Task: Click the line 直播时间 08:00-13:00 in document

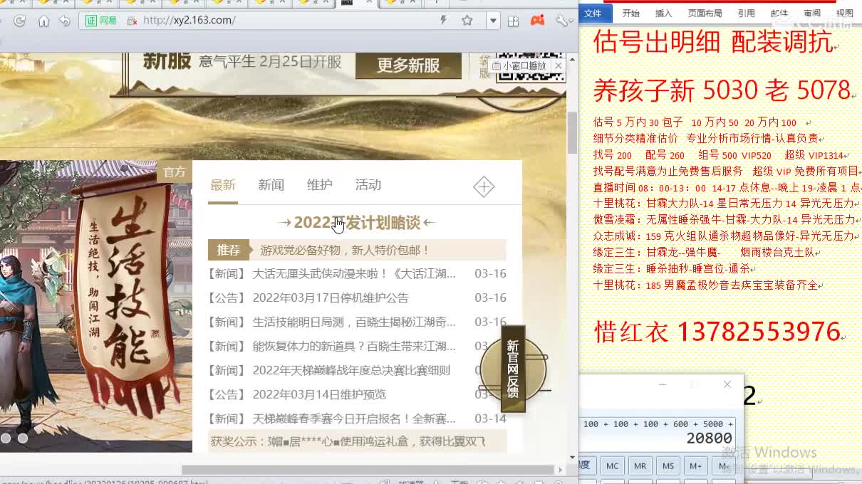Action: [727, 187]
